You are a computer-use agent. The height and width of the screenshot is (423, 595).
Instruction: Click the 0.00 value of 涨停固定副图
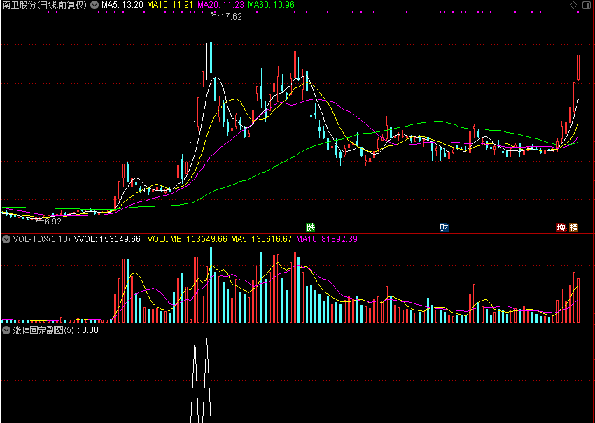click(90, 330)
